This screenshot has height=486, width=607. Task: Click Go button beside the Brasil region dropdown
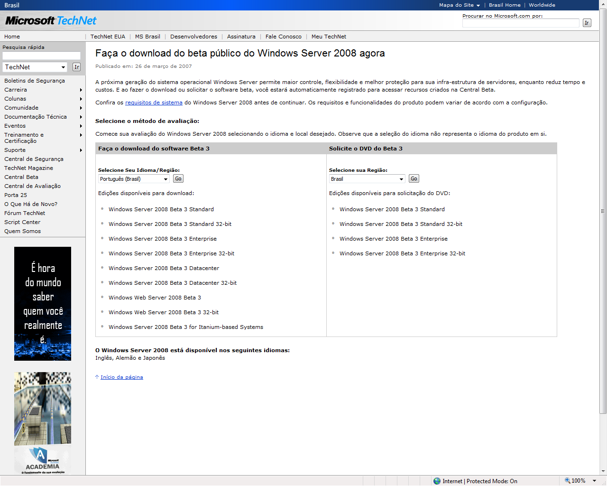point(414,178)
